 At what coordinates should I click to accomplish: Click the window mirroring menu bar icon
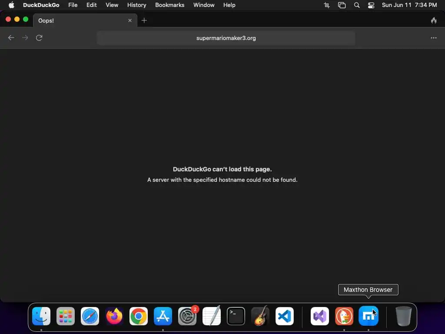(342, 5)
